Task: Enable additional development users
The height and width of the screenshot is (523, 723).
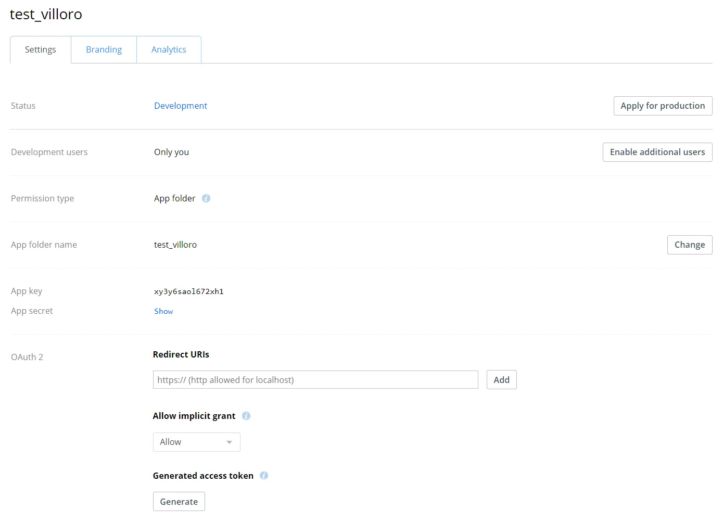Action: tap(657, 152)
